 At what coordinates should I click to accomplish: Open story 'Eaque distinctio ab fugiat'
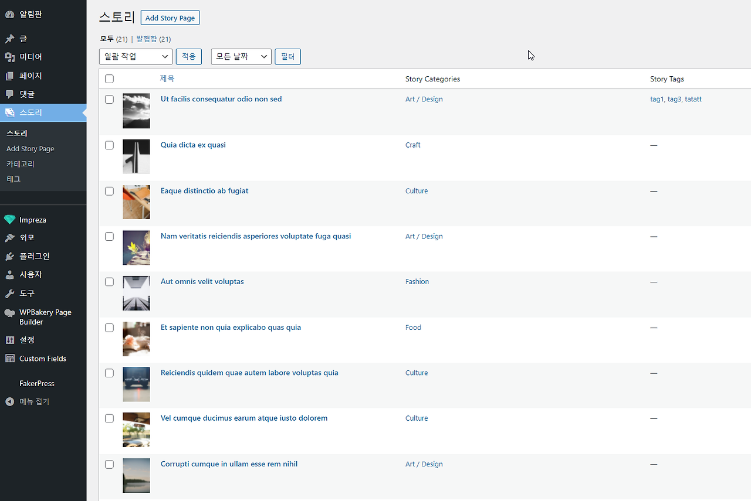[205, 190]
